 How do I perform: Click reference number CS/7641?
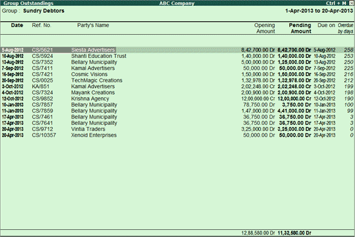click(x=43, y=123)
